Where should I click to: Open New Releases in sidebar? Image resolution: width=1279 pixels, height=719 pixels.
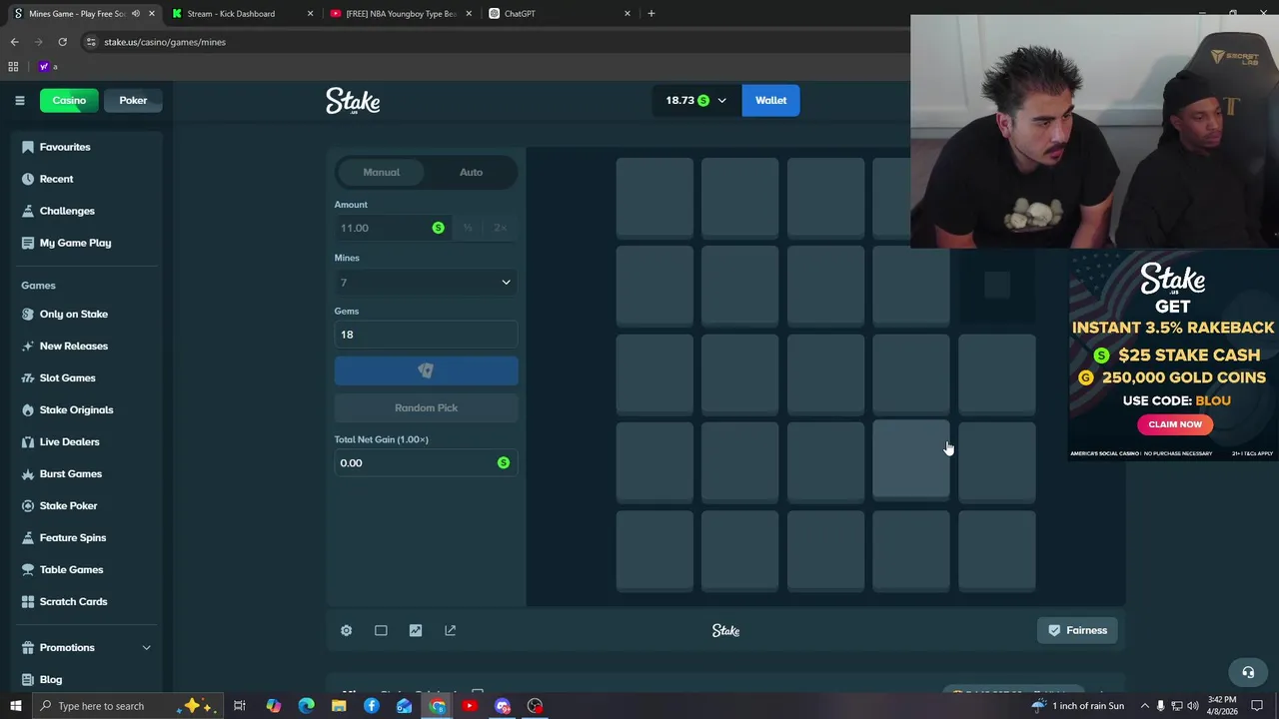[88, 346]
